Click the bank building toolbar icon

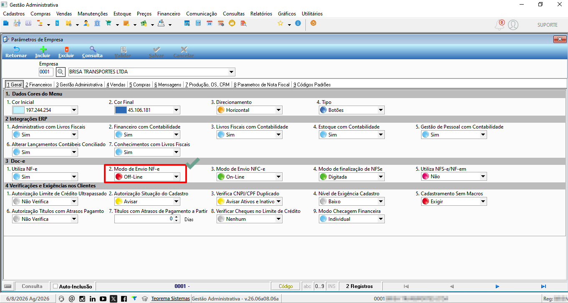(97, 23)
